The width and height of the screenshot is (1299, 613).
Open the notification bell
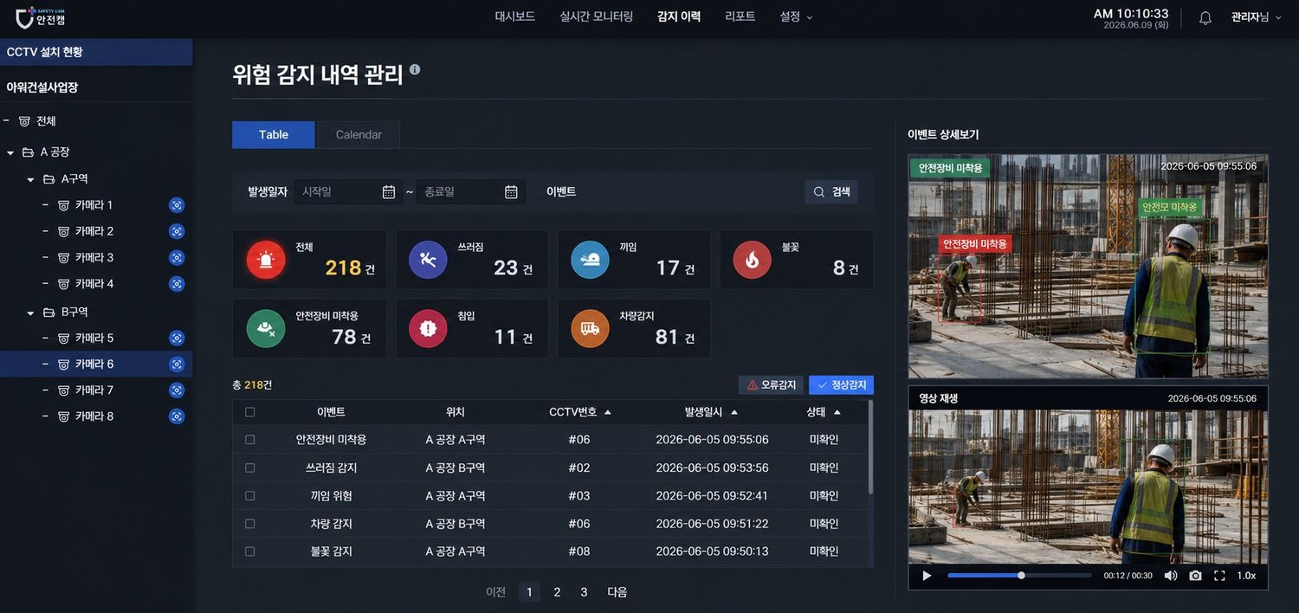click(1205, 17)
